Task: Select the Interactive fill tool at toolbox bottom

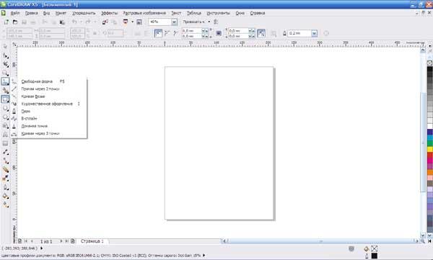Action: [x=5, y=205]
